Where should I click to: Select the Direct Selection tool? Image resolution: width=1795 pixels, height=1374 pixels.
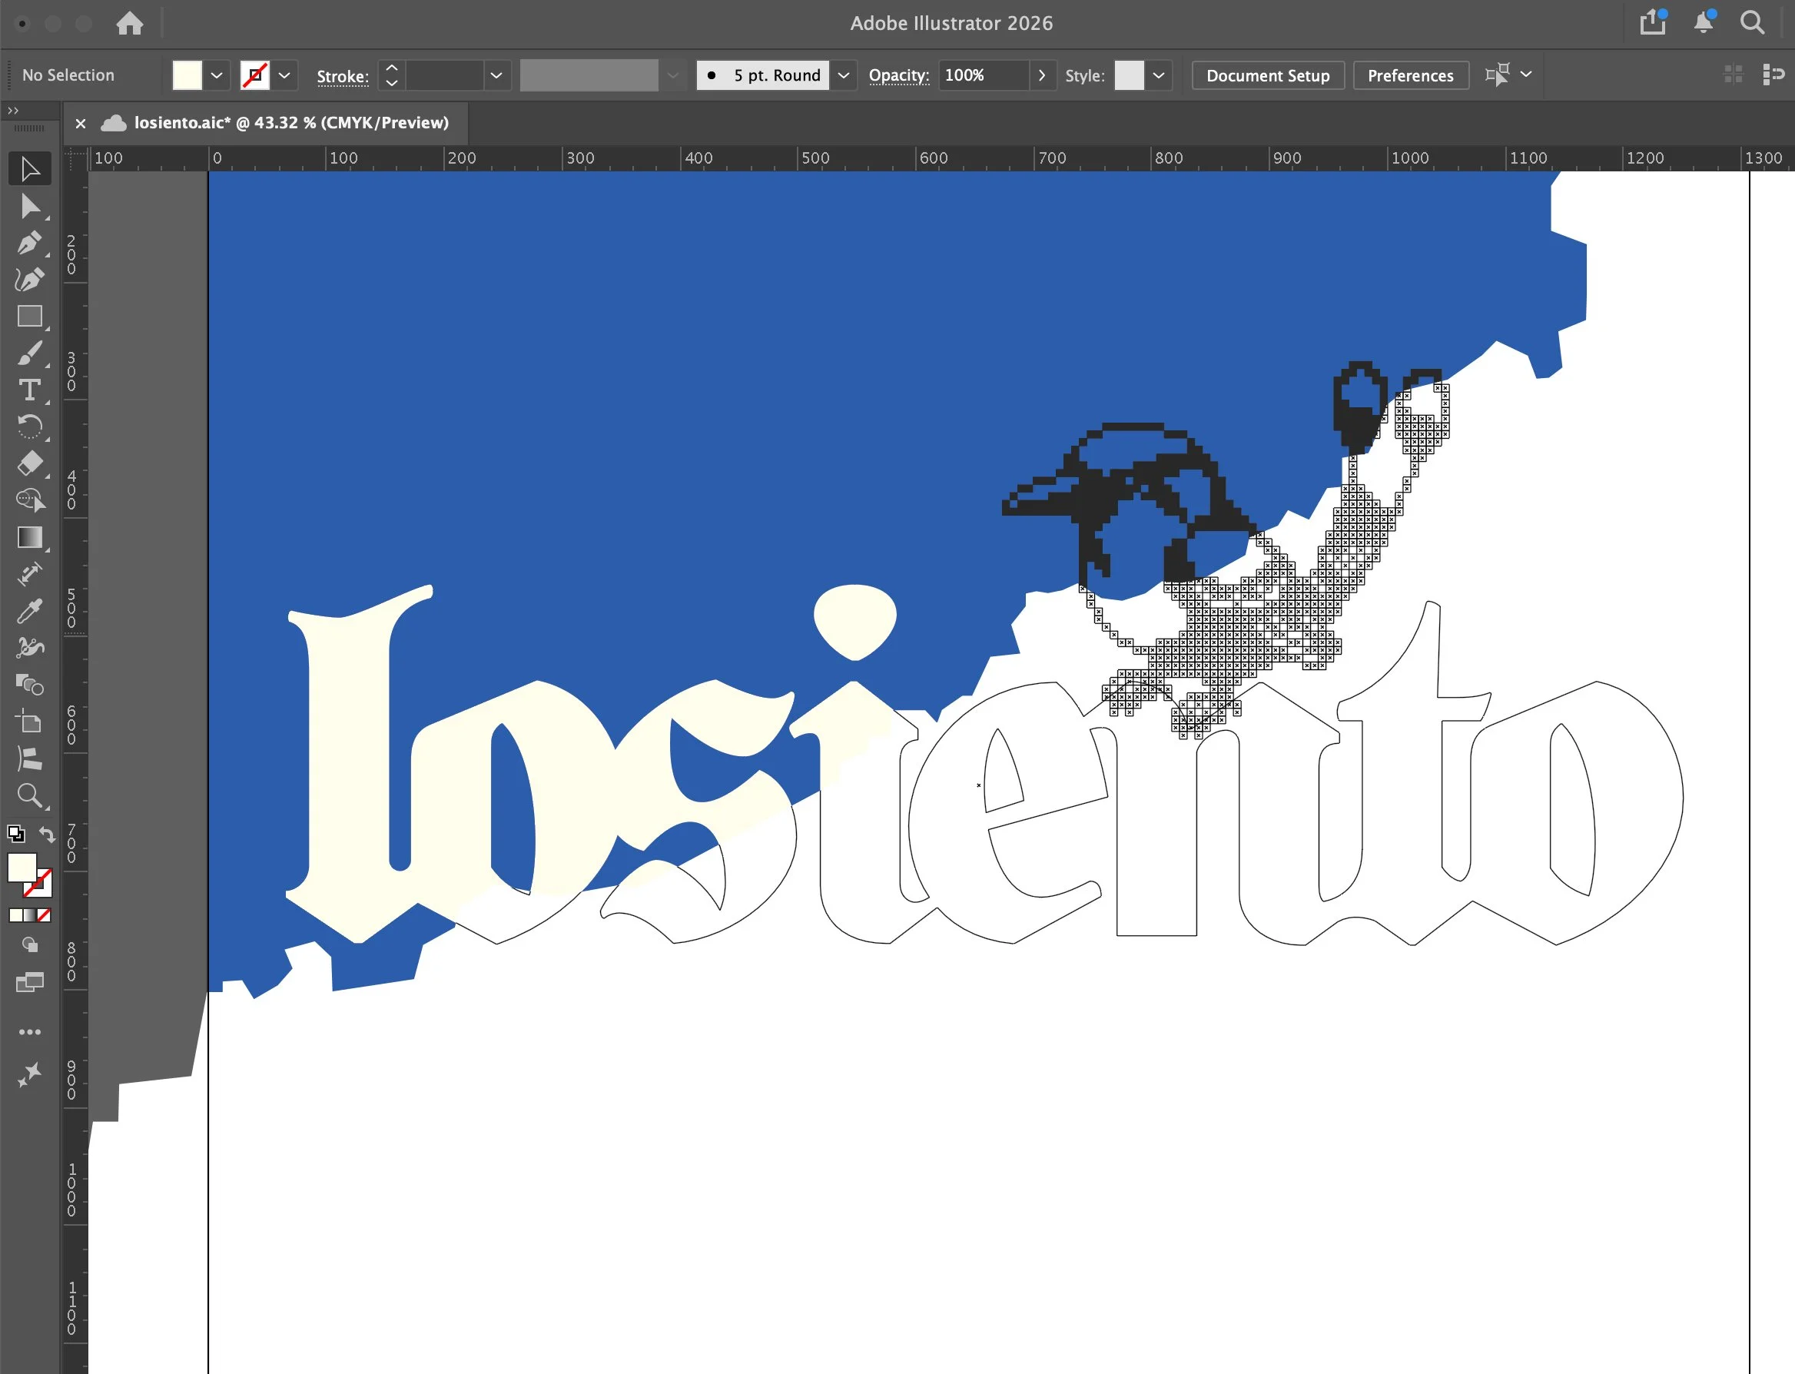coord(29,206)
